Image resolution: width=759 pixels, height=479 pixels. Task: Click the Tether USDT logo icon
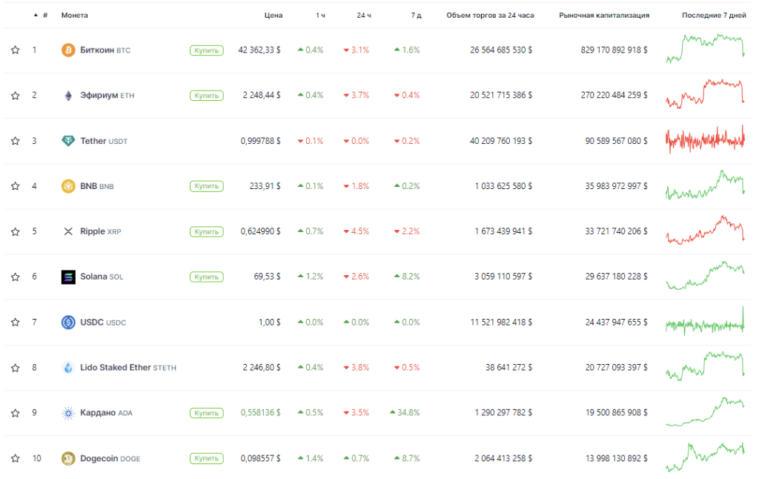coord(68,141)
